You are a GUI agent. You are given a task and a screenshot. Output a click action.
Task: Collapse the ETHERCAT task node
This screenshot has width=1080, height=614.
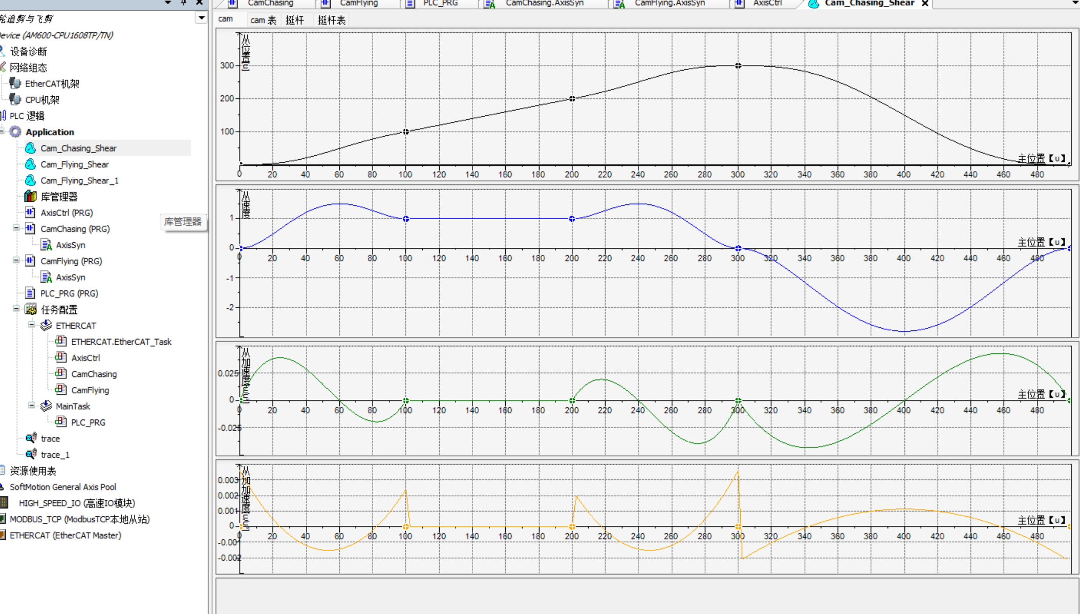point(32,325)
